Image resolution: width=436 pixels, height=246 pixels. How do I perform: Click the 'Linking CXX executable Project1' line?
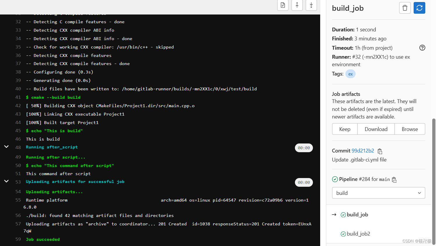click(x=75, y=114)
